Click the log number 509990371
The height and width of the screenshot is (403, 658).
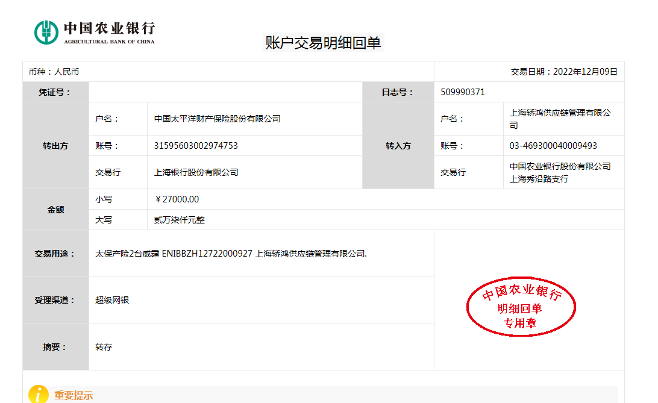click(463, 92)
